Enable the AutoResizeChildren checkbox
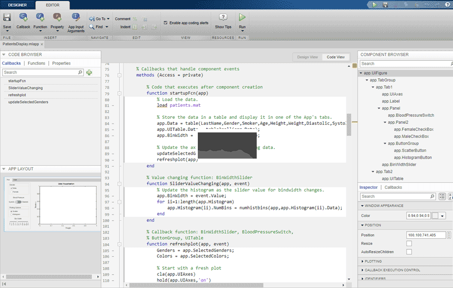This screenshot has height=288, width=453. tap(409, 252)
